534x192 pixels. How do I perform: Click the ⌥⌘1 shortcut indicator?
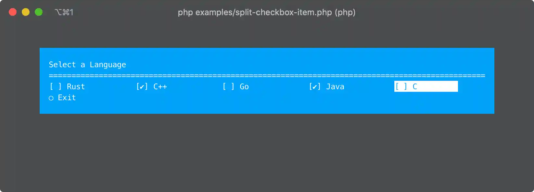click(65, 12)
